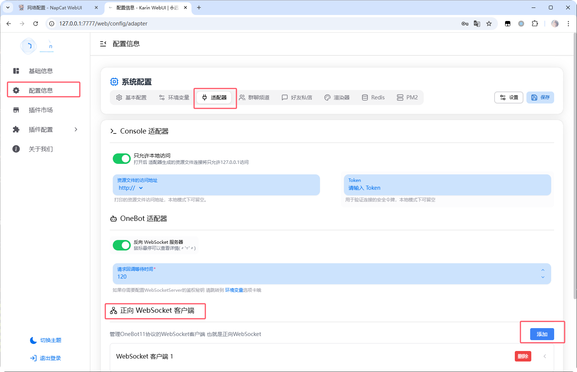Turn off the 反向 WebSocket 服务器 switch
The image size is (577, 372).
(x=121, y=245)
